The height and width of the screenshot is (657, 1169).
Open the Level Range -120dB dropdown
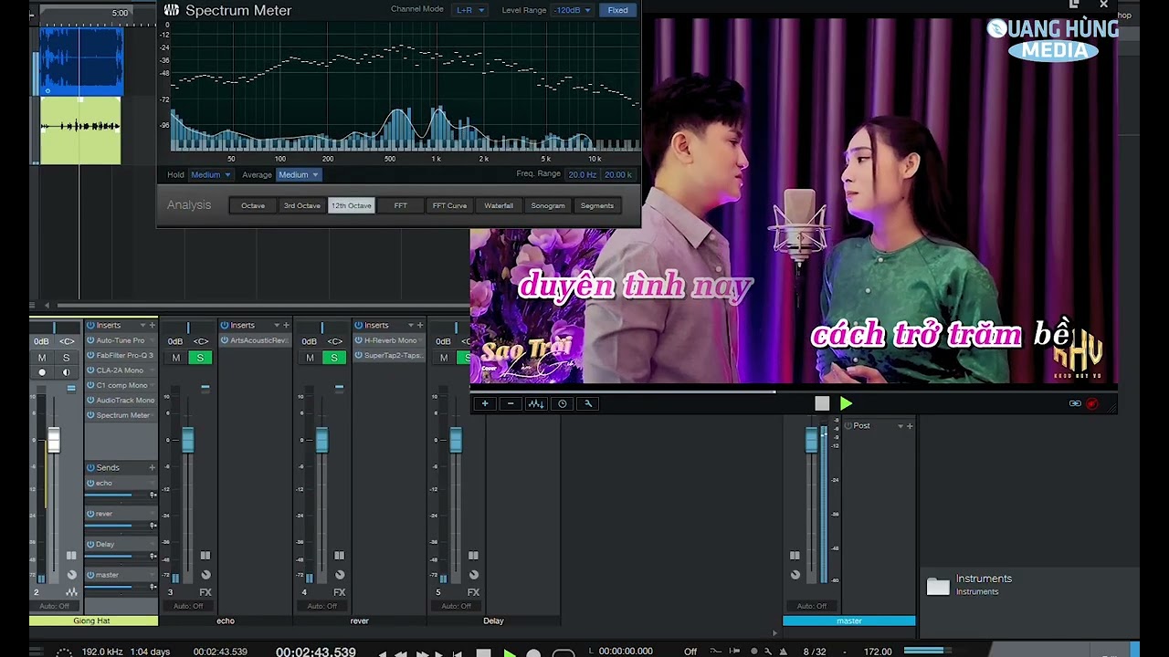[x=574, y=10]
